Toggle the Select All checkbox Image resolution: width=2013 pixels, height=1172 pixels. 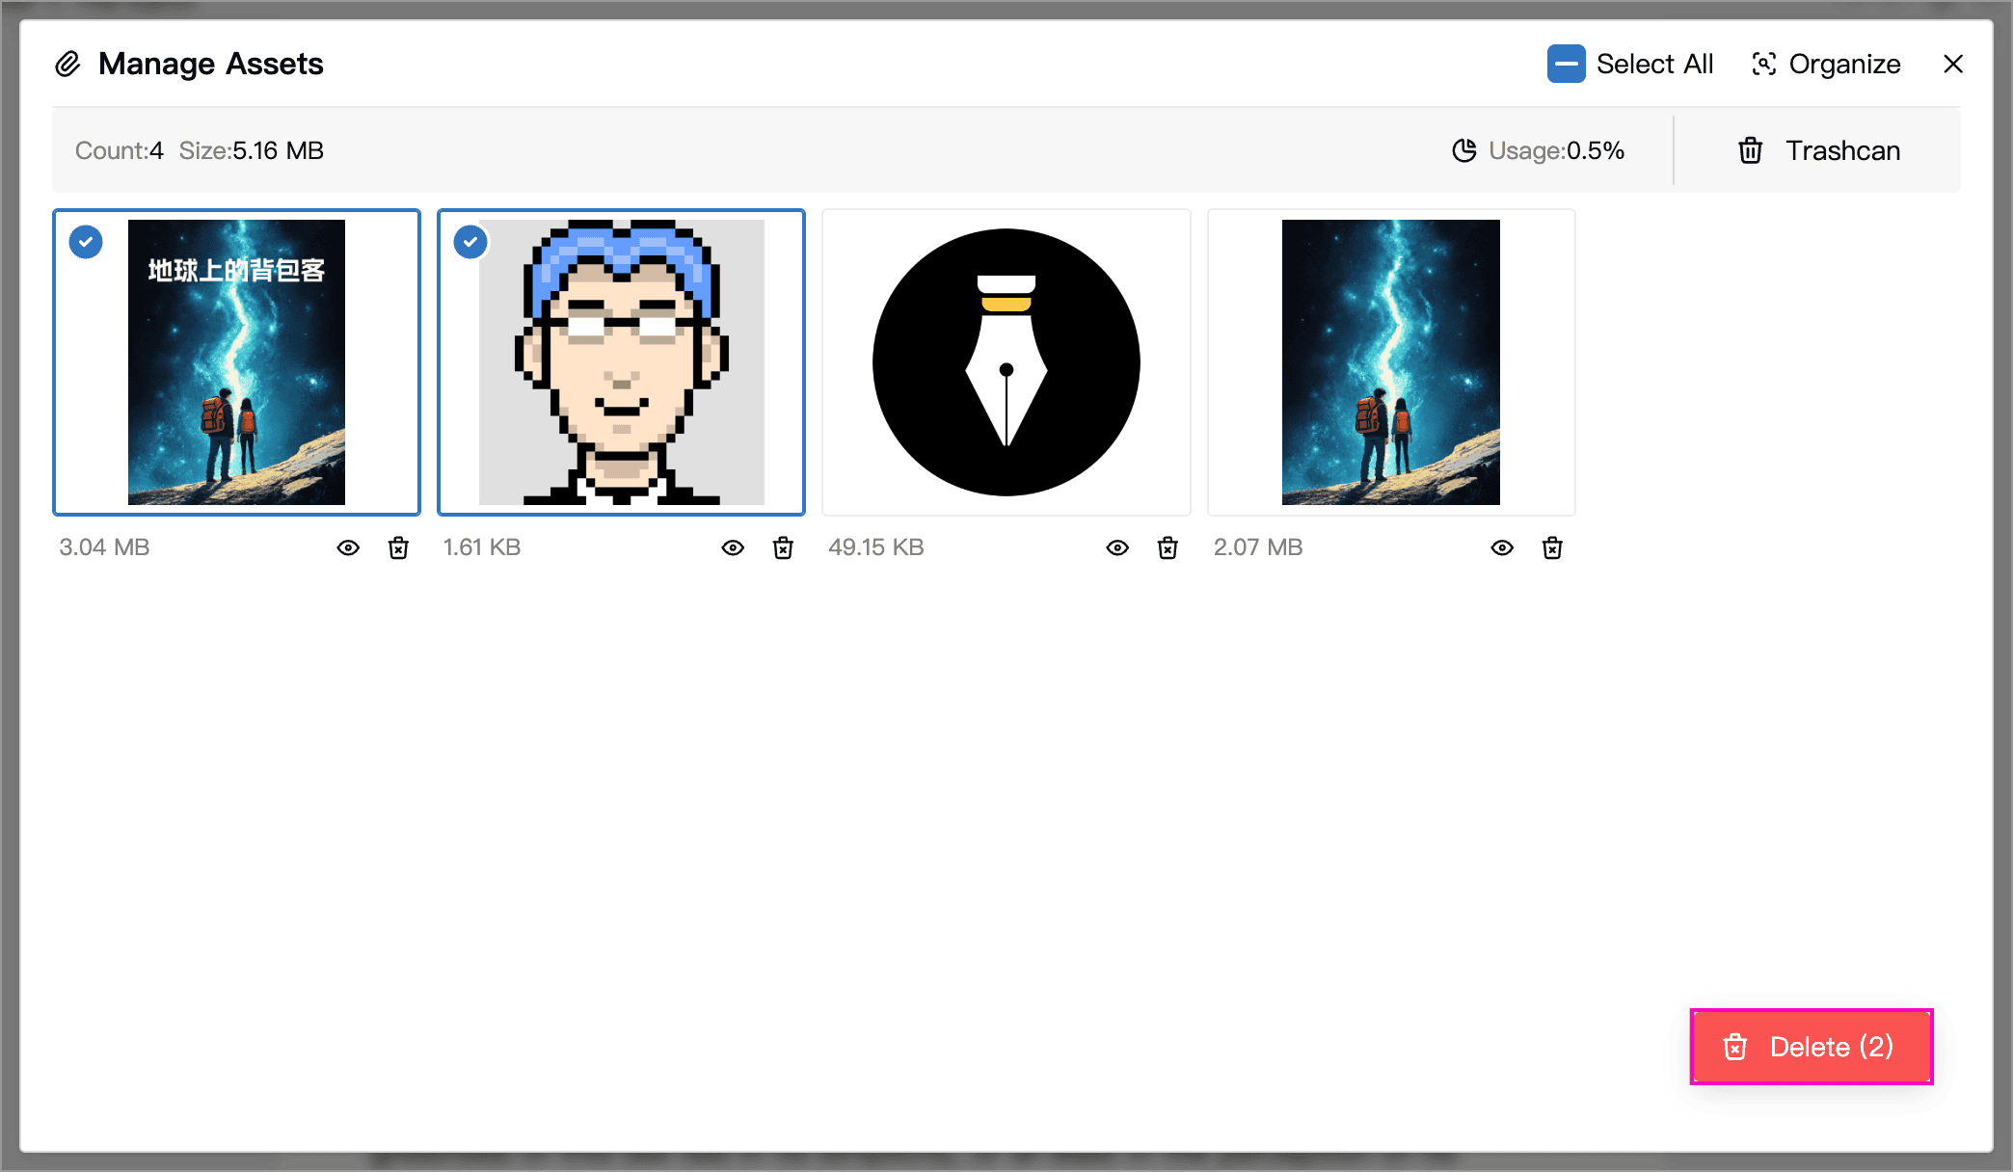coord(1566,64)
